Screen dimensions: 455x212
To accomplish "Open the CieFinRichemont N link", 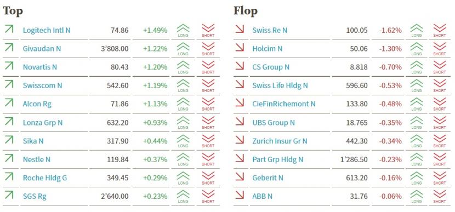I will (284, 104).
